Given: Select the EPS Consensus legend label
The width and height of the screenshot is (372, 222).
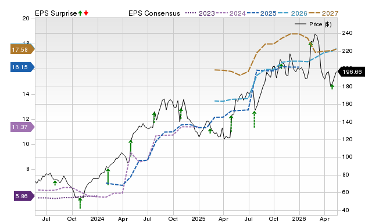Looking at the screenshot, I should tap(154, 13).
